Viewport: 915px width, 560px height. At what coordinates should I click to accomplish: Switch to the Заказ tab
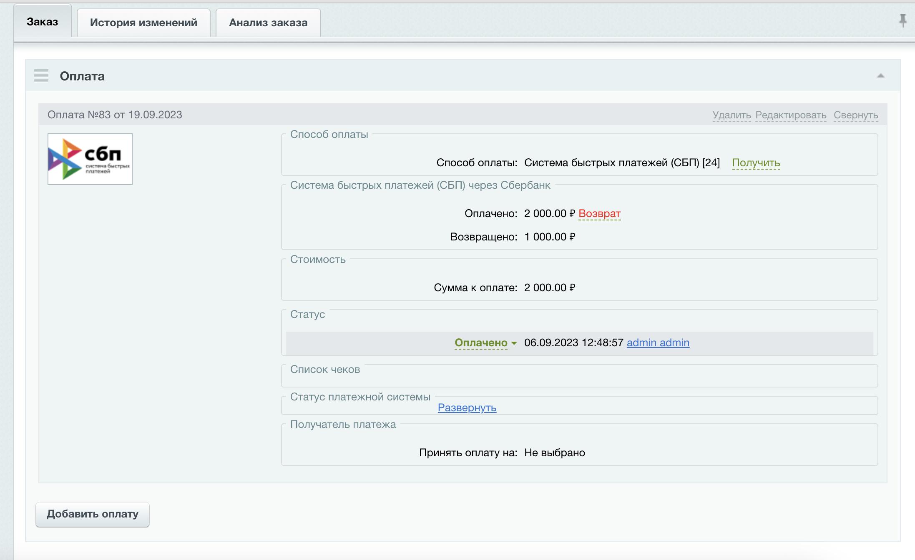coord(42,22)
